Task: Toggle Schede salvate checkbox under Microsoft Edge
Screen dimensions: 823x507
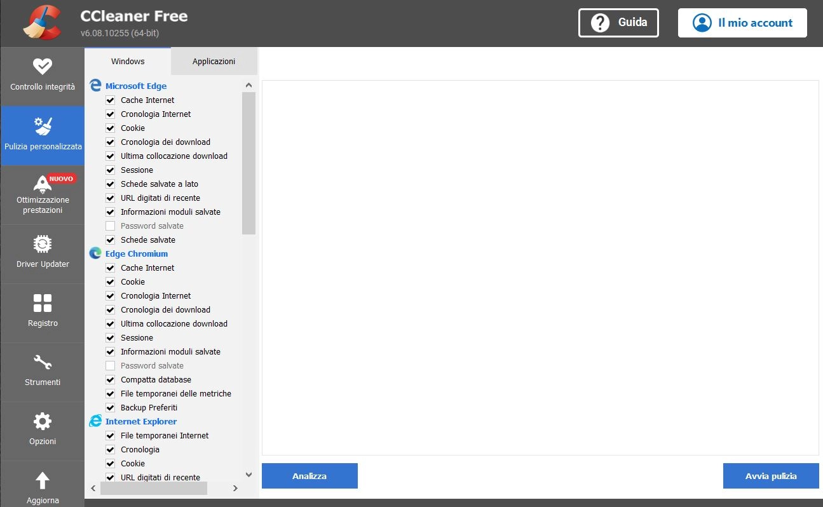Action: [110, 240]
